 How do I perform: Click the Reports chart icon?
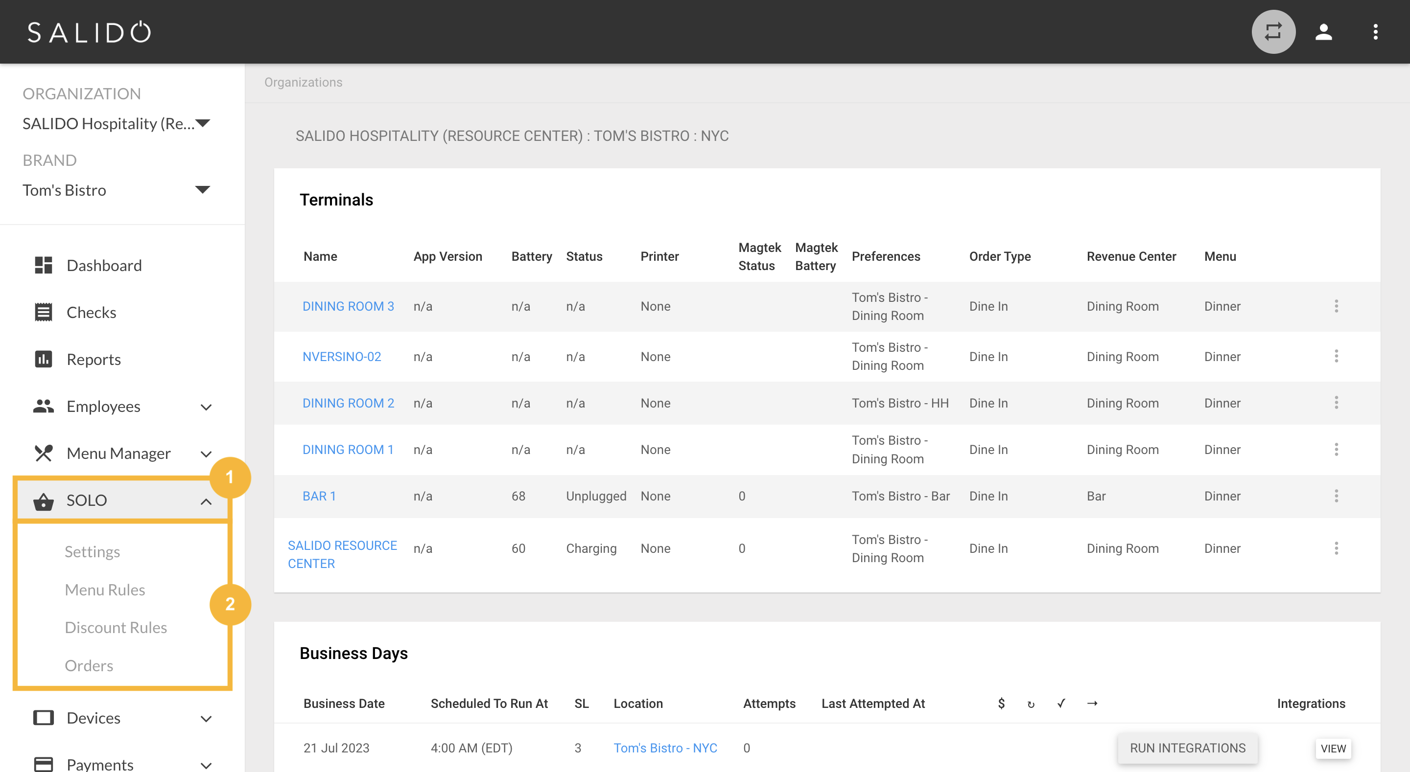pyautogui.click(x=43, y=359)
